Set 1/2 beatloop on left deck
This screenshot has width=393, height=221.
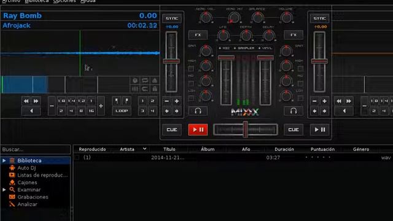[x=81, y=101]
